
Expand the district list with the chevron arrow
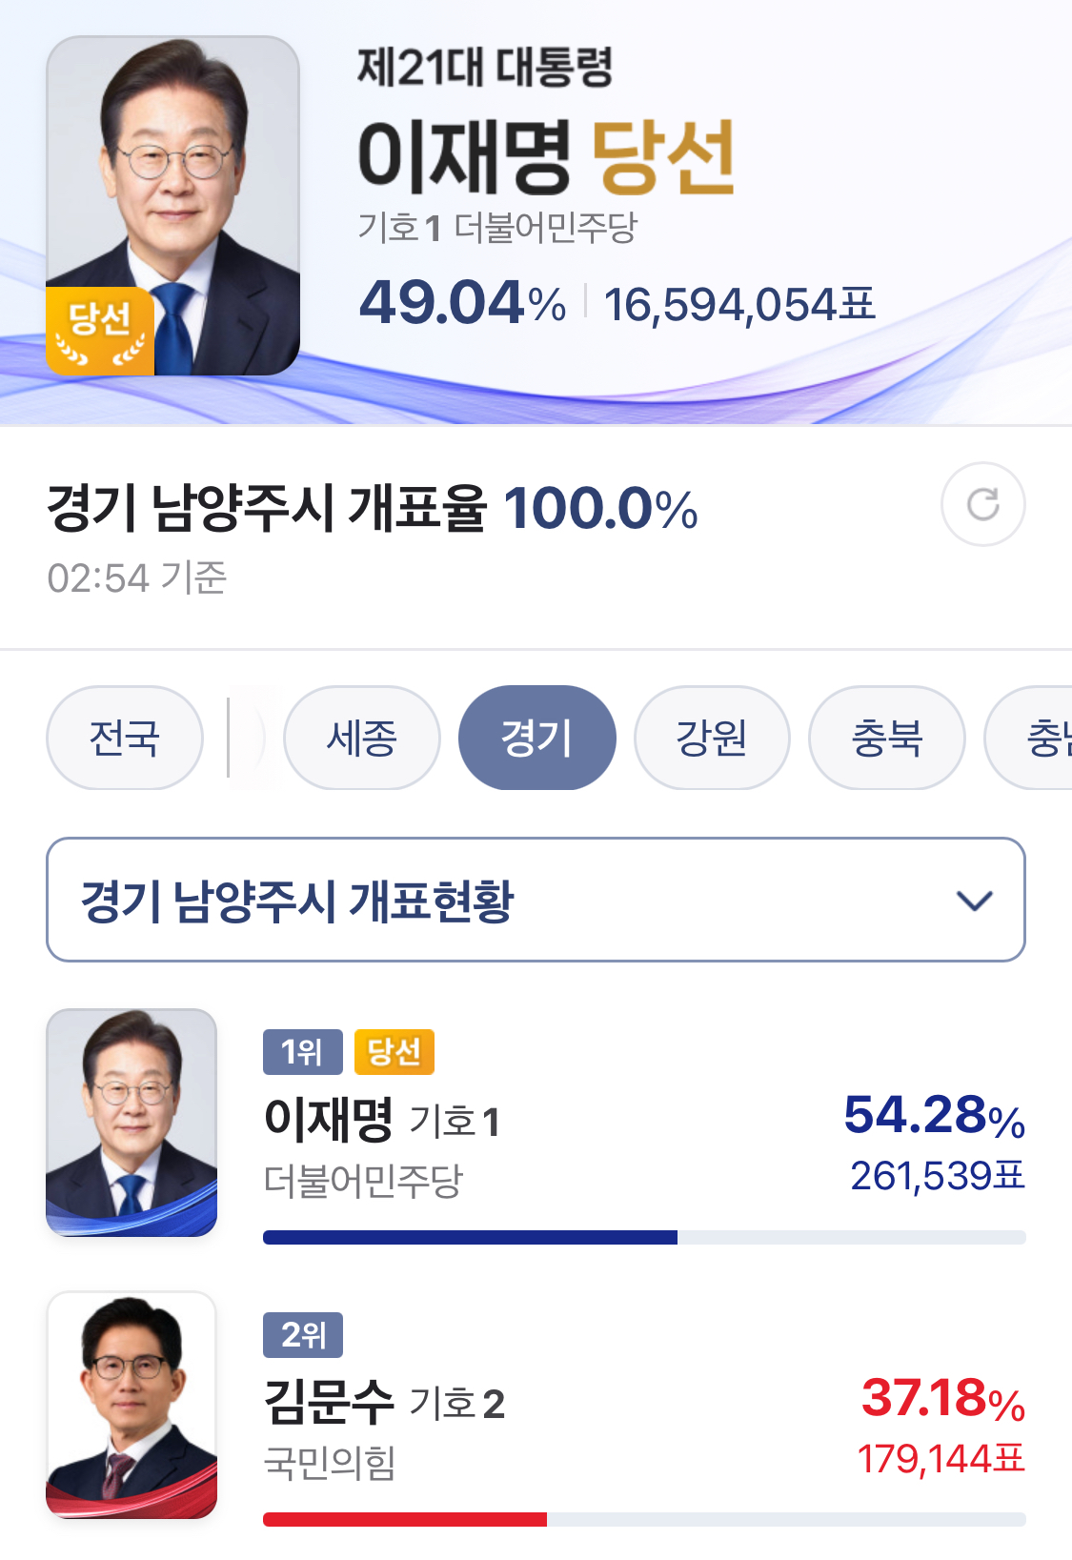(x=974, y=901)
